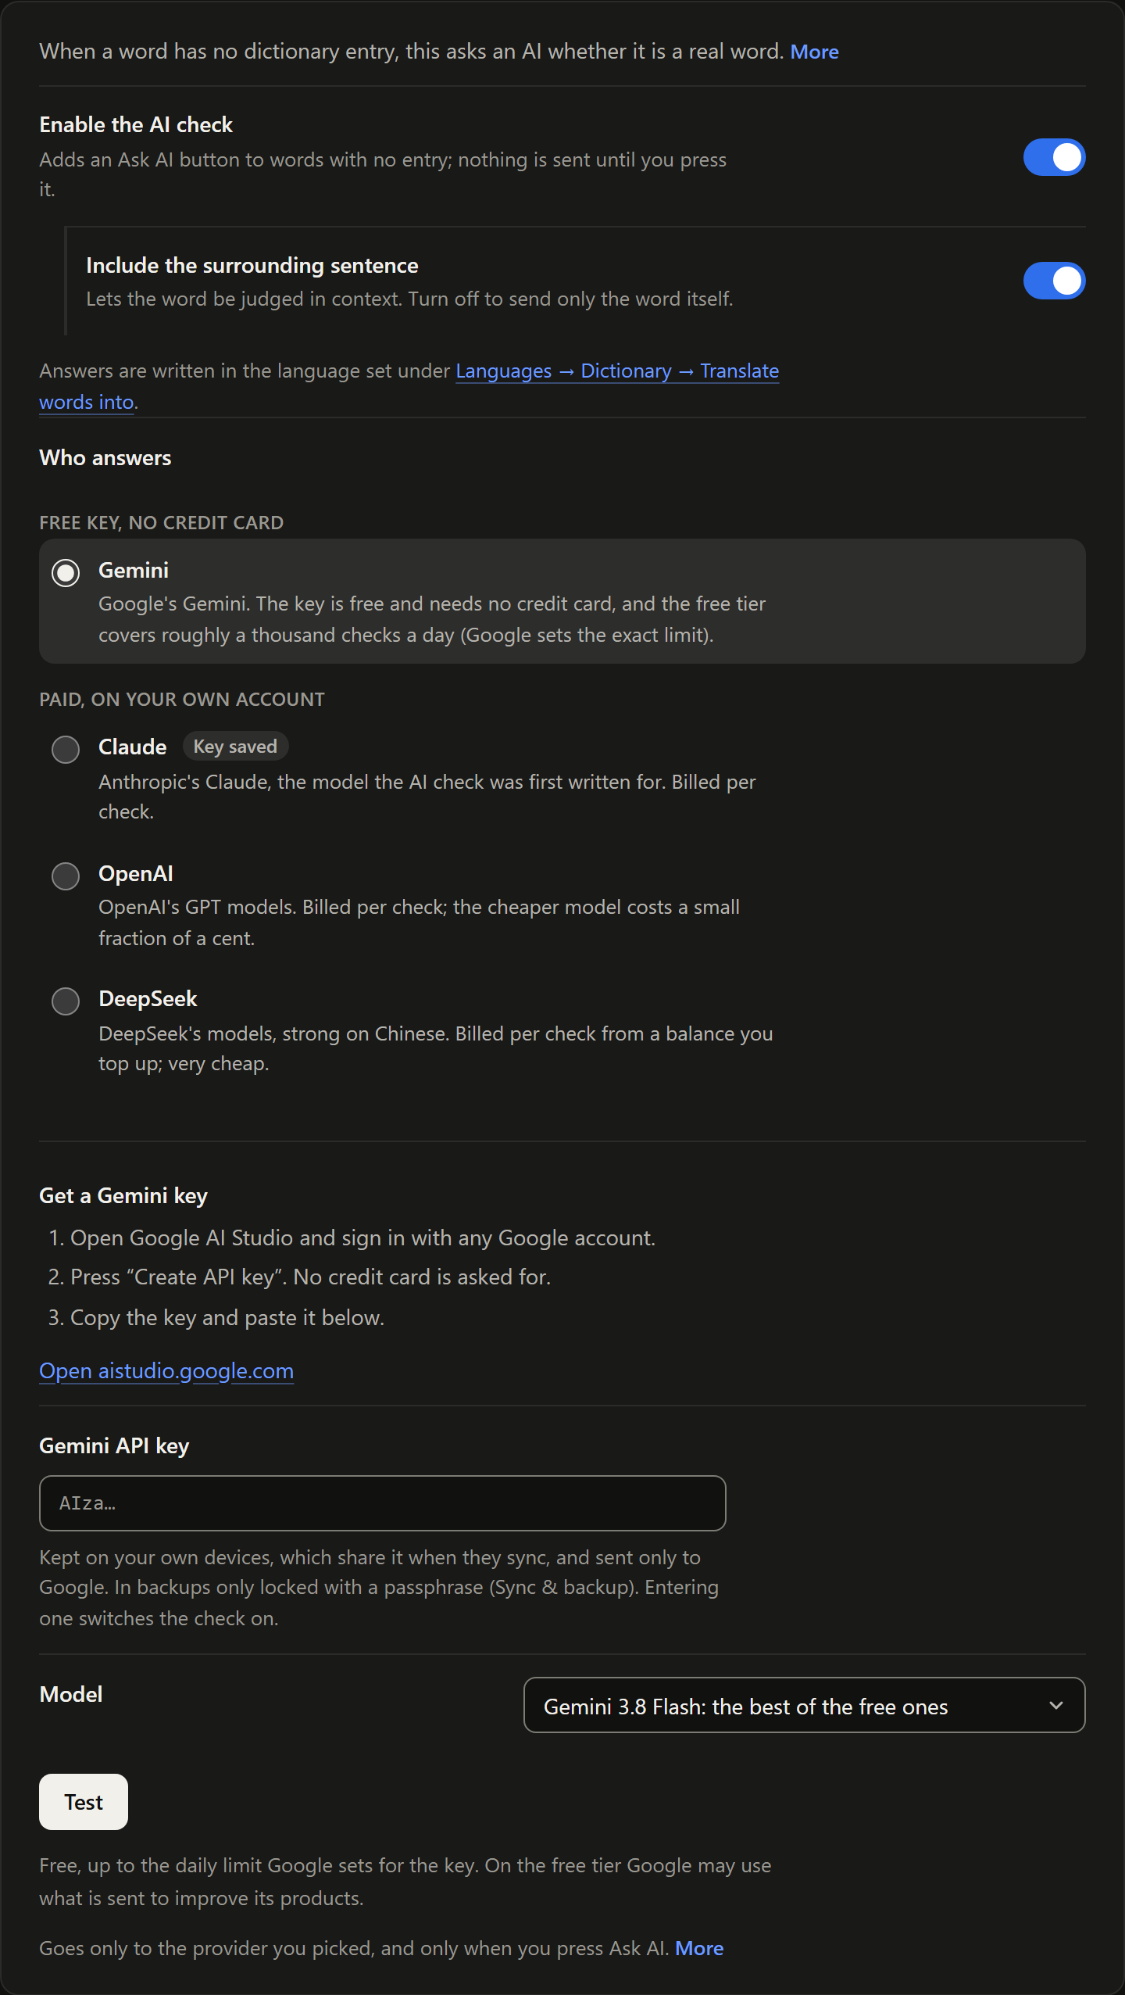Select the OpenAI radio option
Screen dimensions: 1125x1995
coord(66,876)
